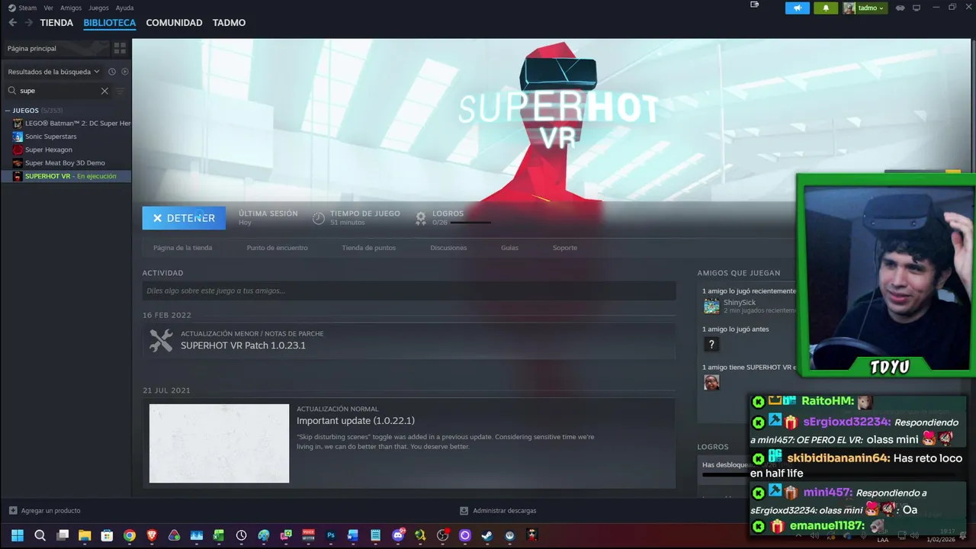Open Excel from taskbar
This screenshot has height=549, width=976.
[219, 535]
